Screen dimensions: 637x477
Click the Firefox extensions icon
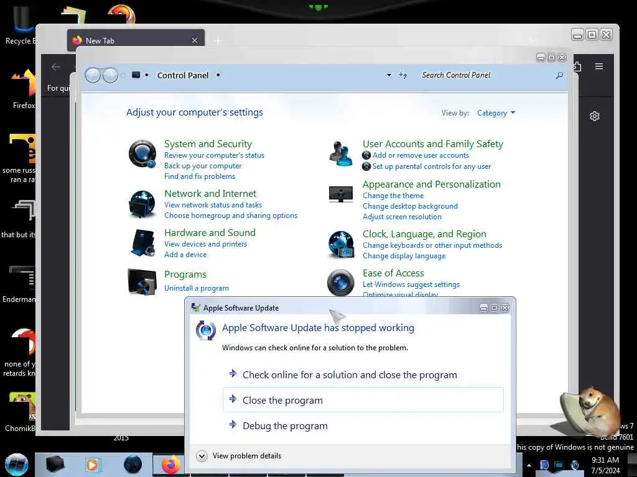577,66
